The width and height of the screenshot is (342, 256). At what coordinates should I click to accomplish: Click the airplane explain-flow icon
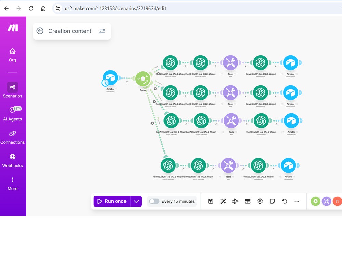[x=235, y=201]
